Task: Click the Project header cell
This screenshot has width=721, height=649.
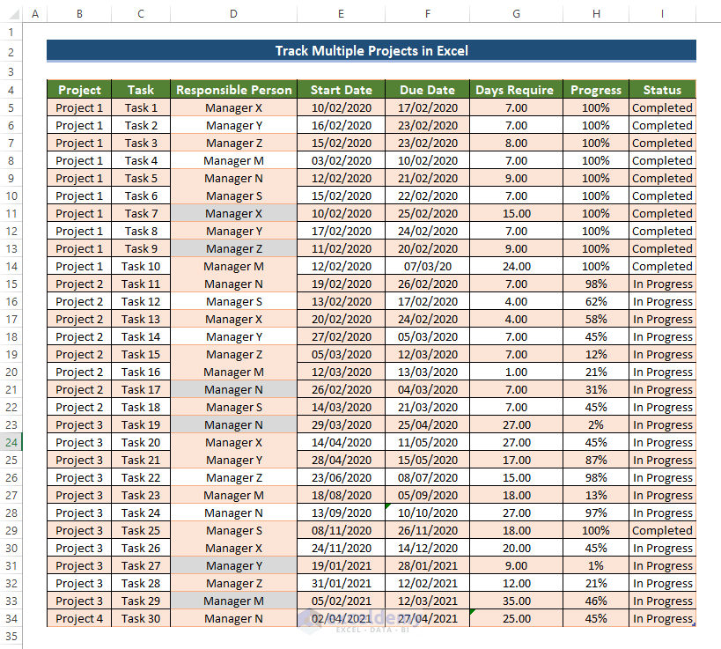Action: pyautogui.click(x=79, y=90)
